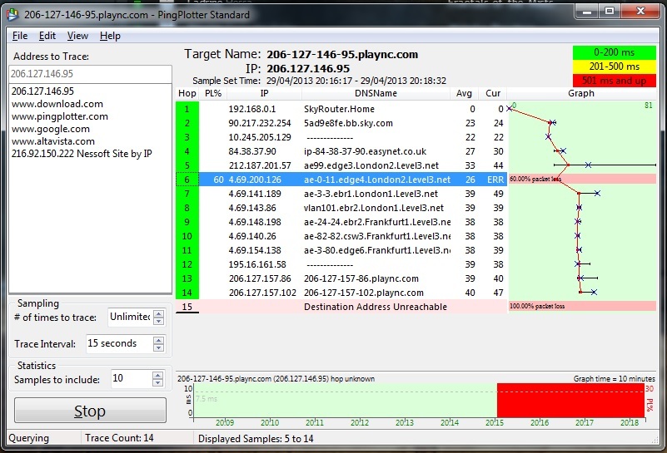Click the Address to Trace input field
Screen dimensions: 667x453
coord(90,74)
